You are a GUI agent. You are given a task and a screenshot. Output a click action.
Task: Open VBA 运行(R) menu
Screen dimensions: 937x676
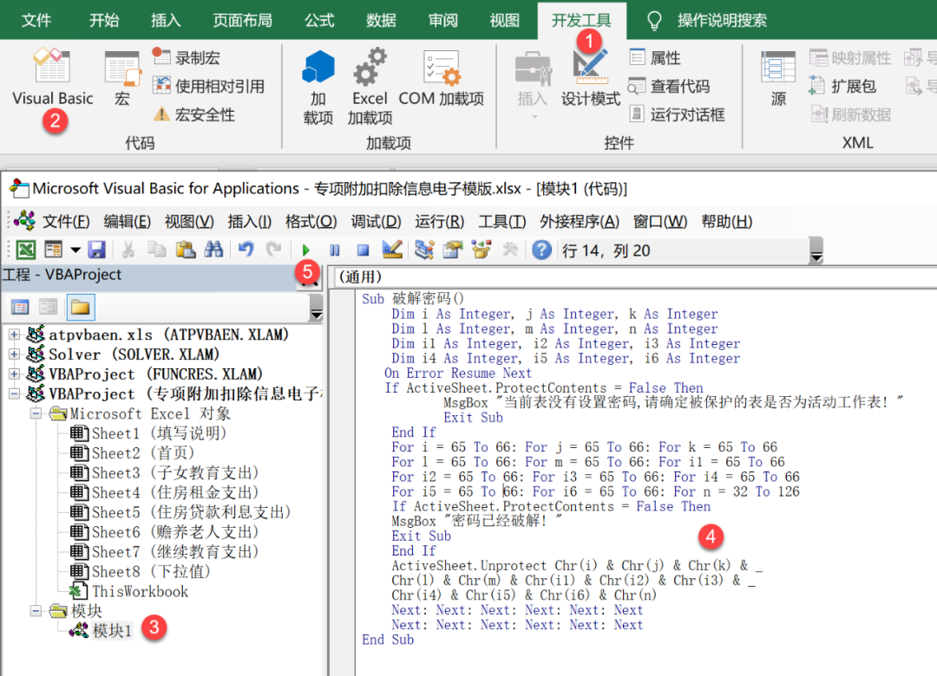pyautogui.click(x=440, y=222)
